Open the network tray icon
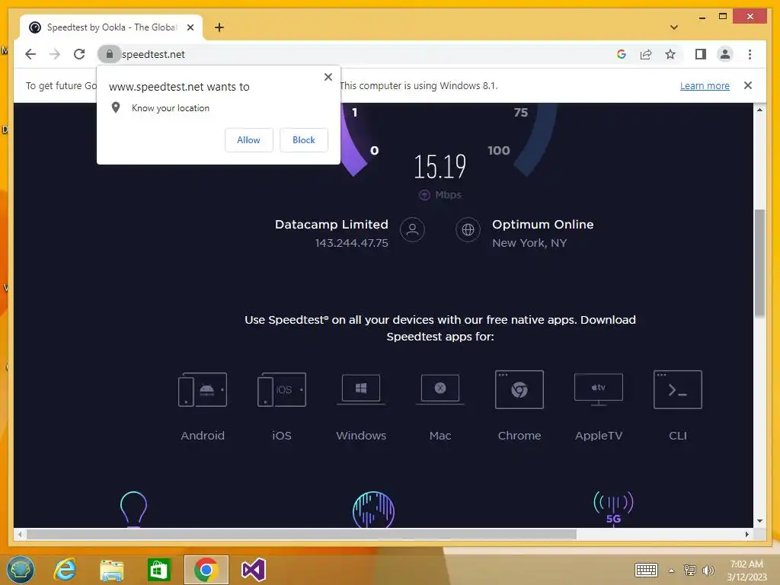 pyautogui.click(x=689, y=571)
